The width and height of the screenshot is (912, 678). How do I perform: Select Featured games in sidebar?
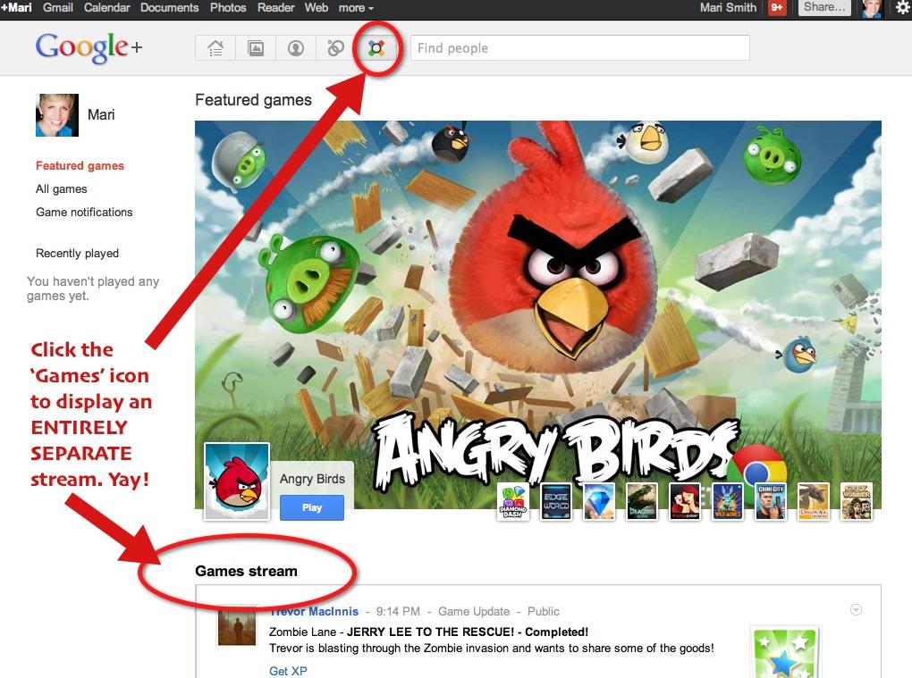[80, 165]
